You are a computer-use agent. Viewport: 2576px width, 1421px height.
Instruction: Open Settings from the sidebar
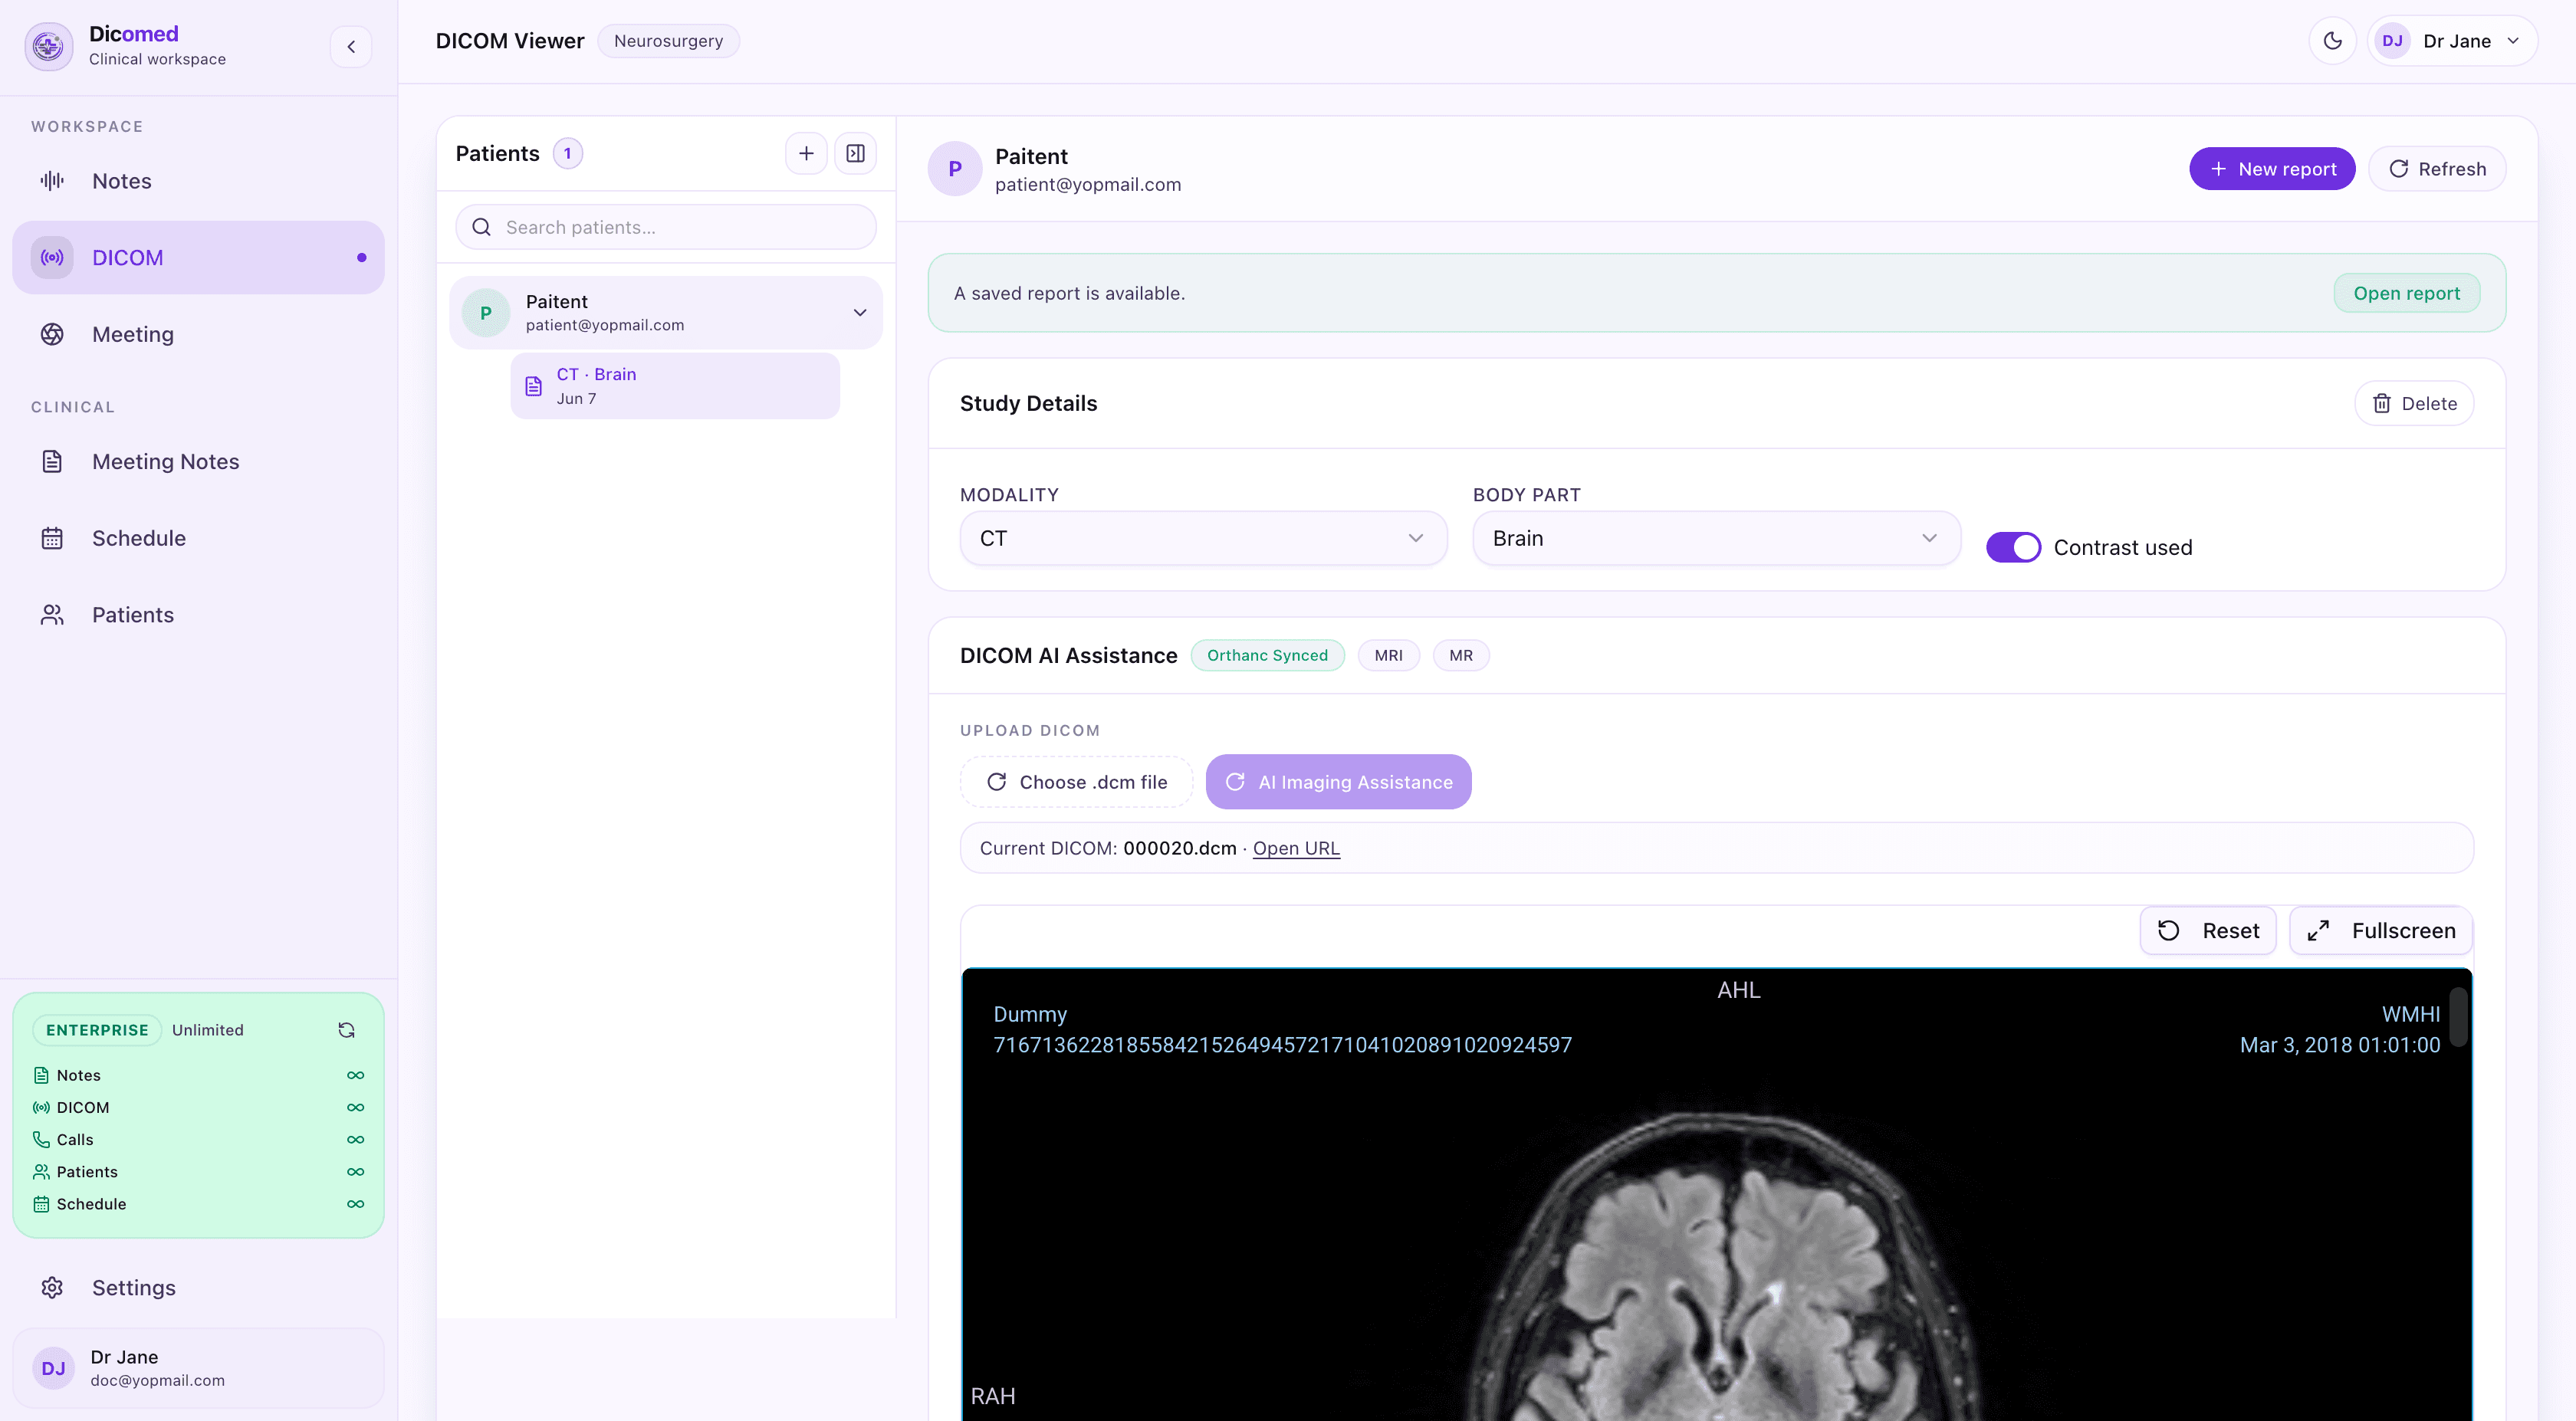(198, 1288)
